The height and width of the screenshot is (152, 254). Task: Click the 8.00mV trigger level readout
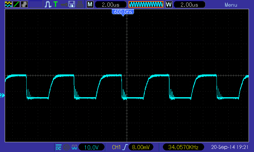(141, 147)
